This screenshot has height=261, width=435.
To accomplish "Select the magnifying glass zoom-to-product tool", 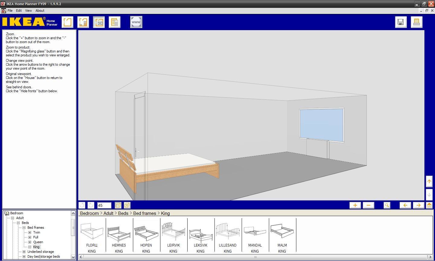I will click(x=387, y=205).
